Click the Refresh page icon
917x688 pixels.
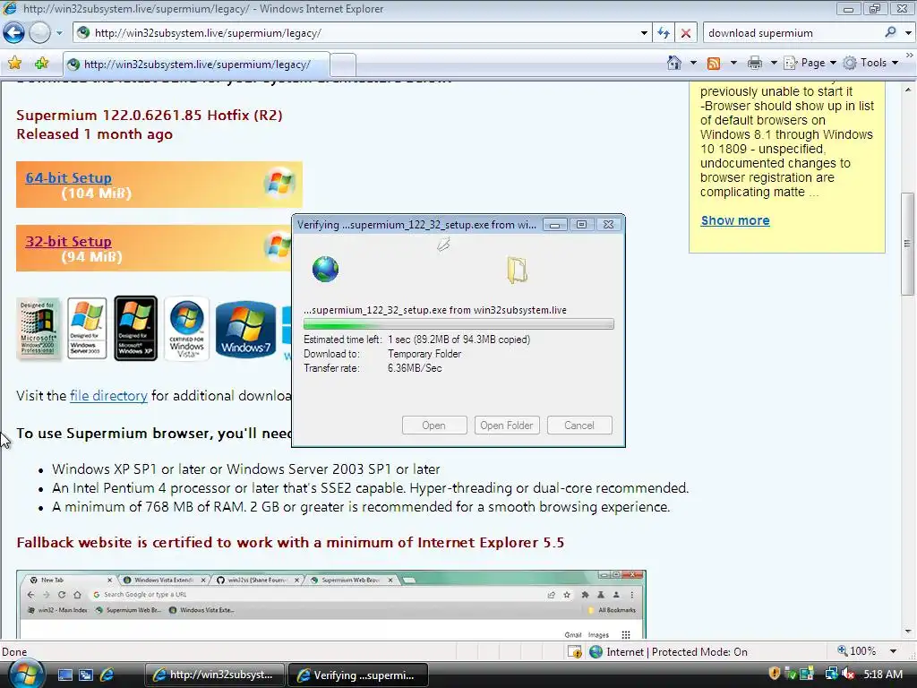pyautogui.click(x=664, y=33)
